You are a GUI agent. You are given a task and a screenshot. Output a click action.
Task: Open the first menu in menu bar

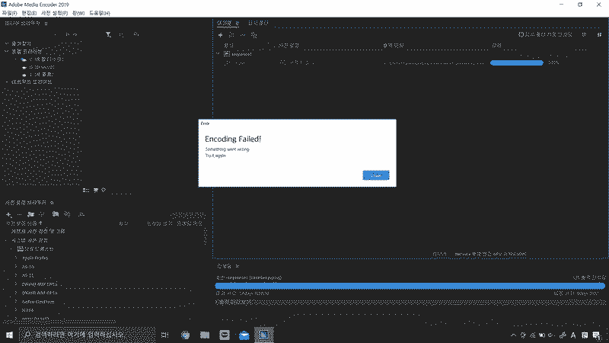tap(9, 14)
